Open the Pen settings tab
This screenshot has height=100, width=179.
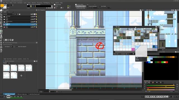click(x=28, y=59)
